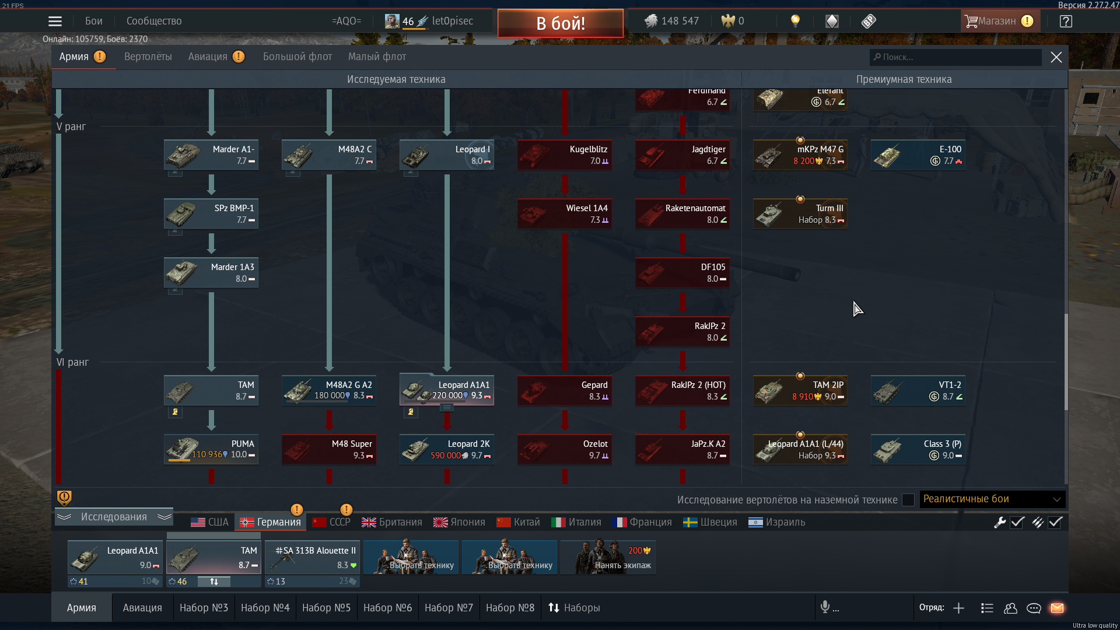The width and height of the screenshot is (1120, 630).
Task: Open the golden eagles balance icon
Action: pyautogui.click(x=728, y=21)
